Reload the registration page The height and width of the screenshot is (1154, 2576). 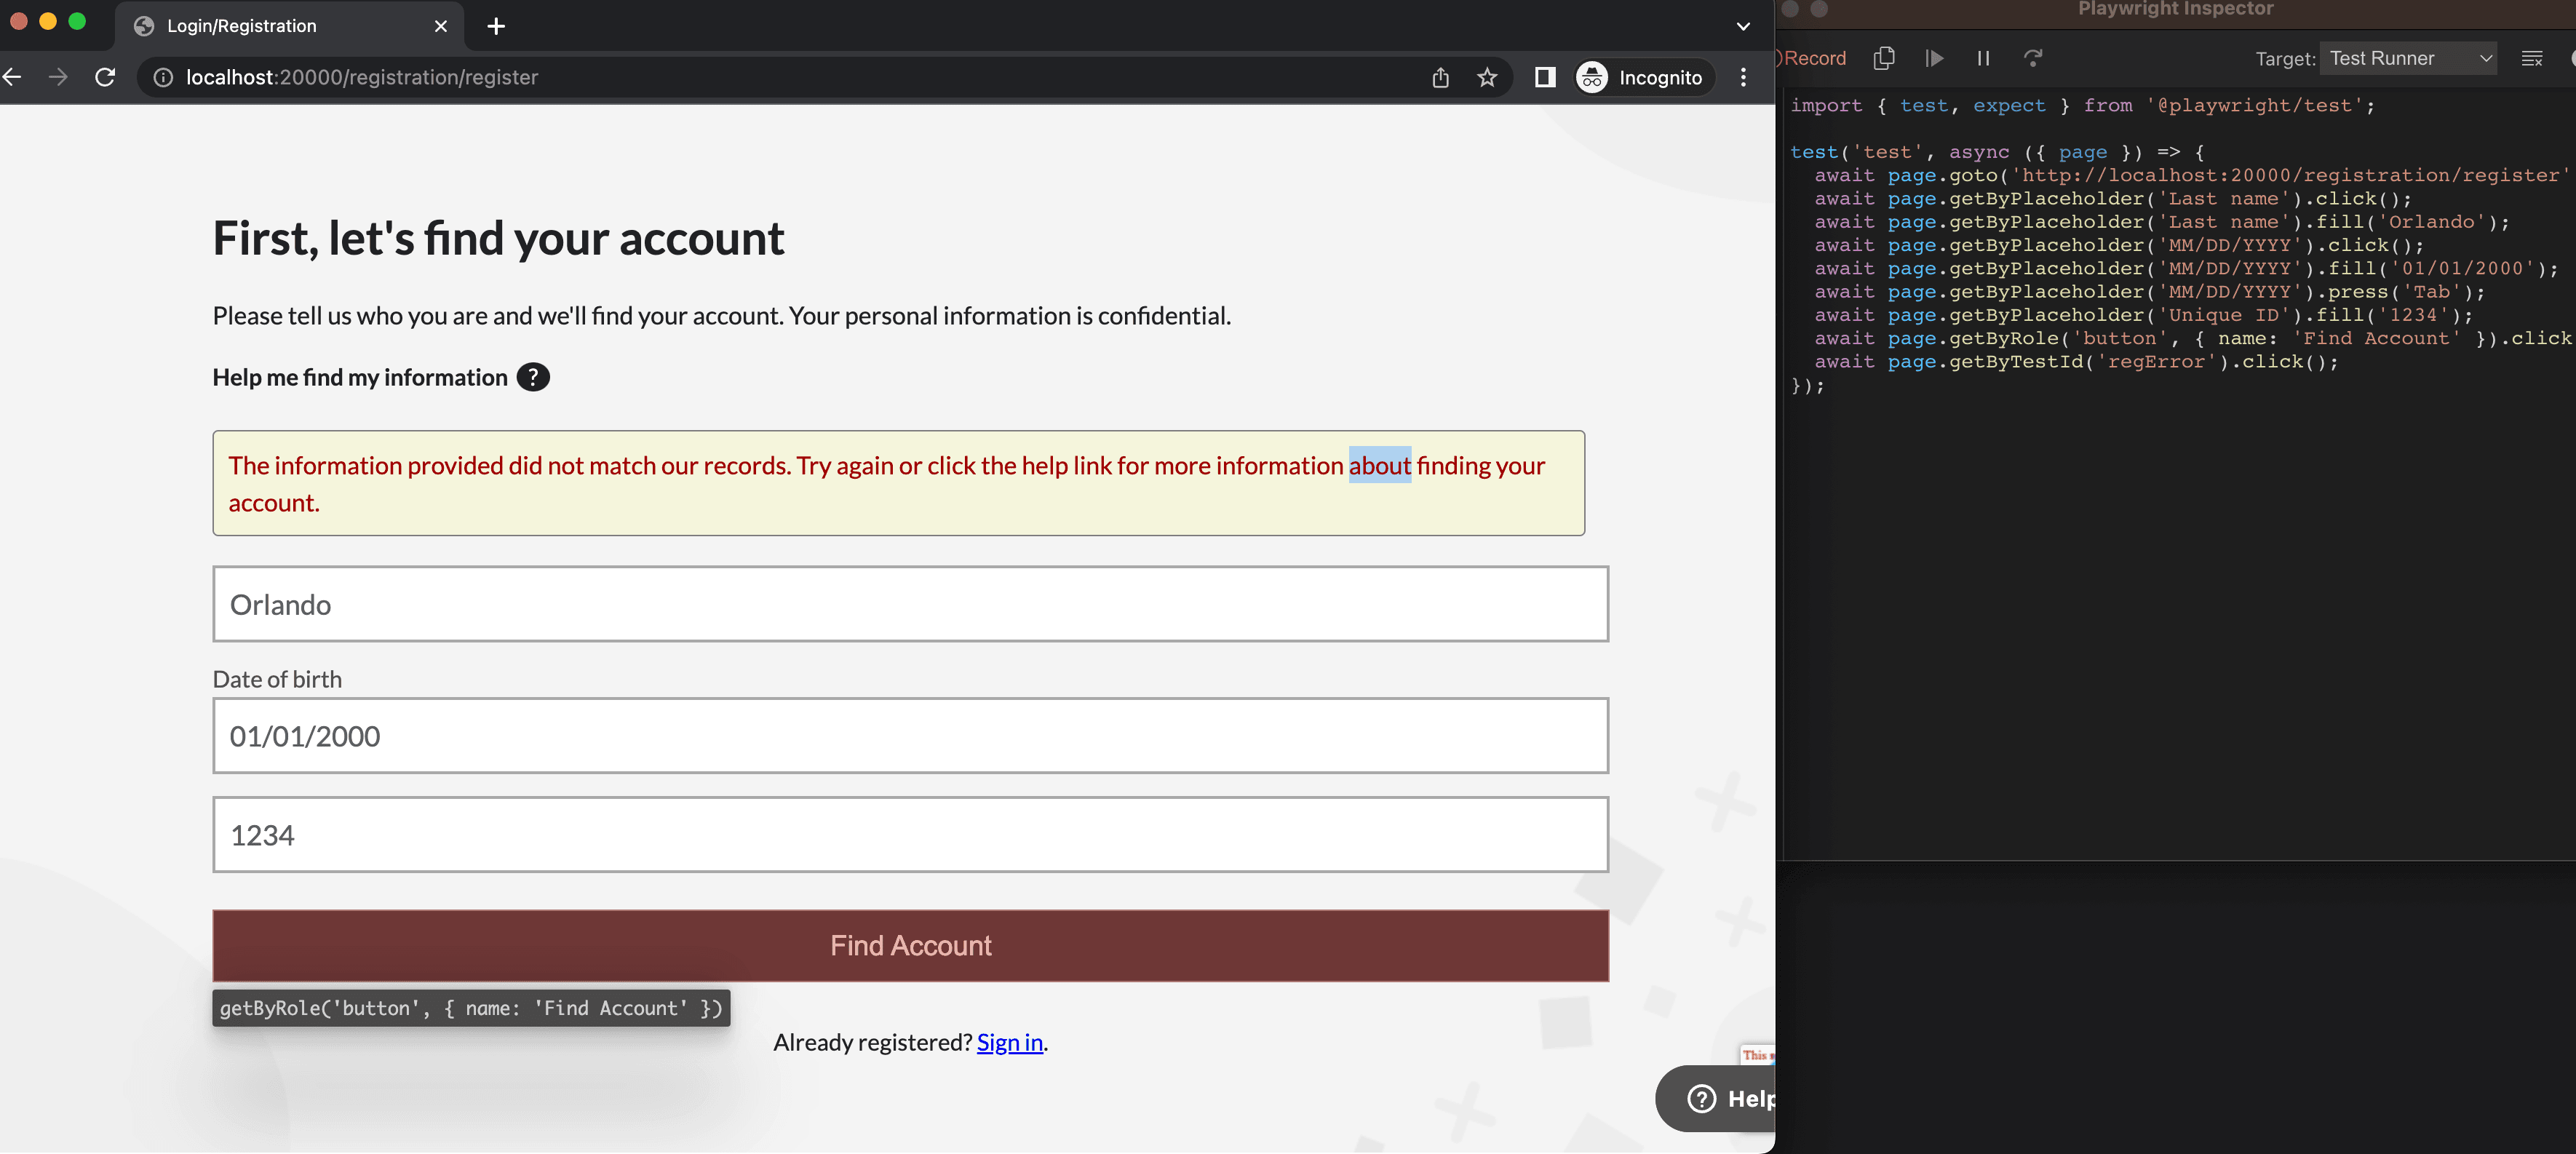click(x=105, y=77)
